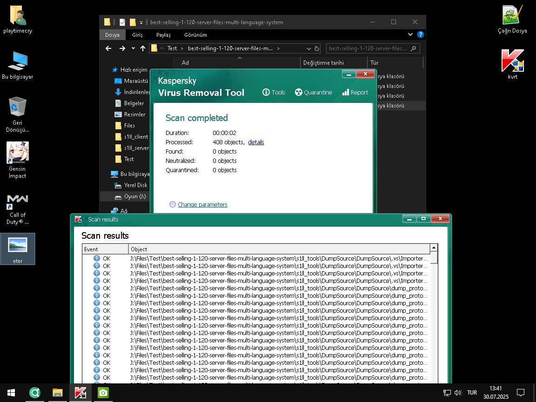536x402 pixels.
Task: Switch to the Görünüm ribbon tab
Action: click(195, 35)
